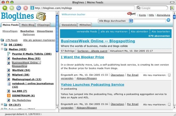The image size is (176, 116).
Task: Switch to the Mein Blog tab
Action: (x=28, y=25)
